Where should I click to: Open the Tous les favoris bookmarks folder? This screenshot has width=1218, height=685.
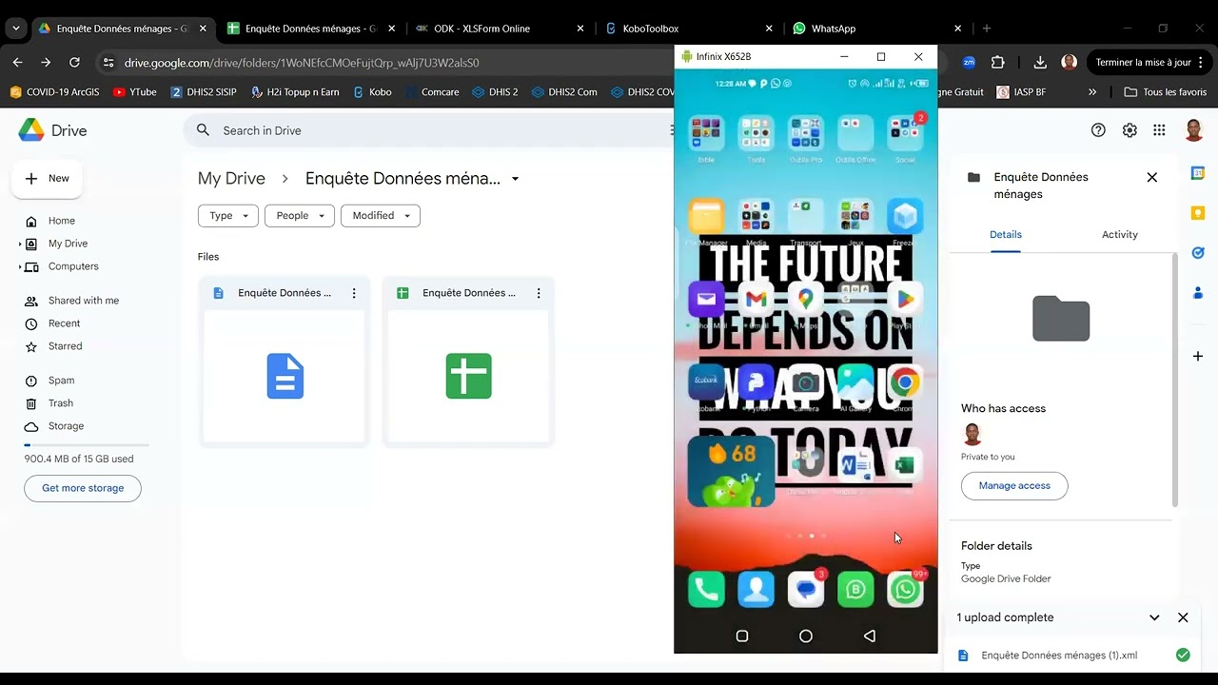coord(1165,92)
